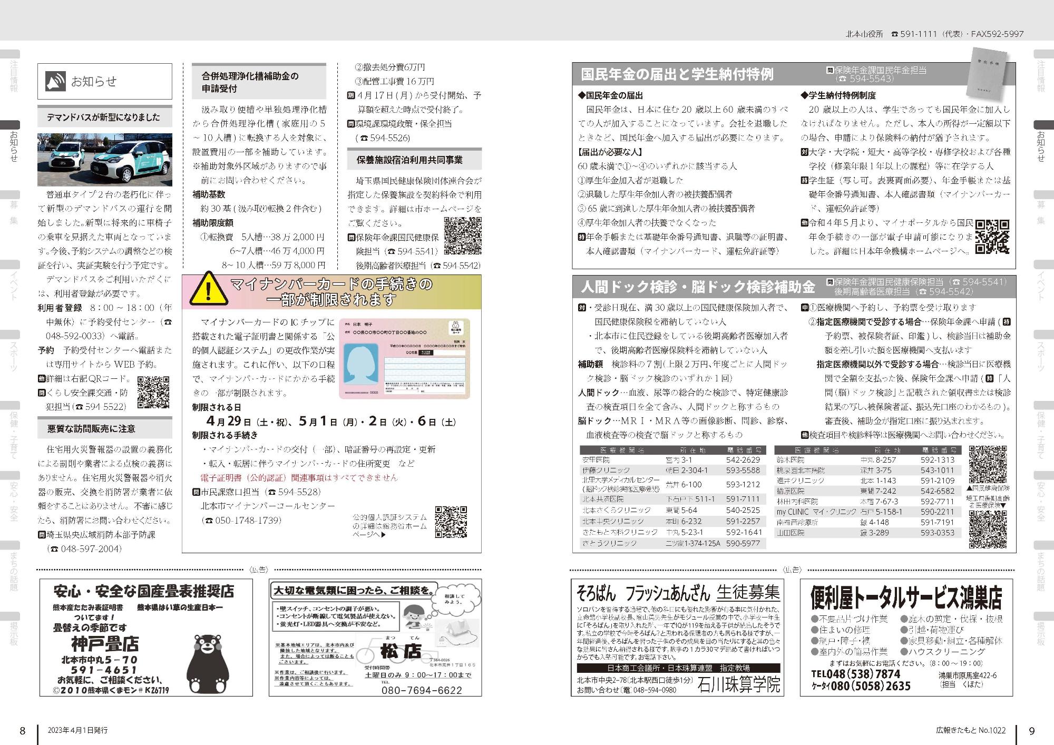Click the clinic phone number 593-0353
The height and width of the screenshot is (745, 1054).
tap(938, 533)
